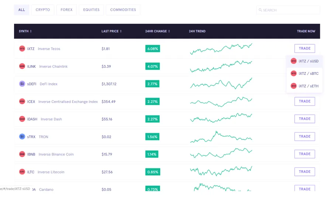Click icon beside iXTZ / sETH pair
This screenshot has width=327, height=204.
point(294,86)
